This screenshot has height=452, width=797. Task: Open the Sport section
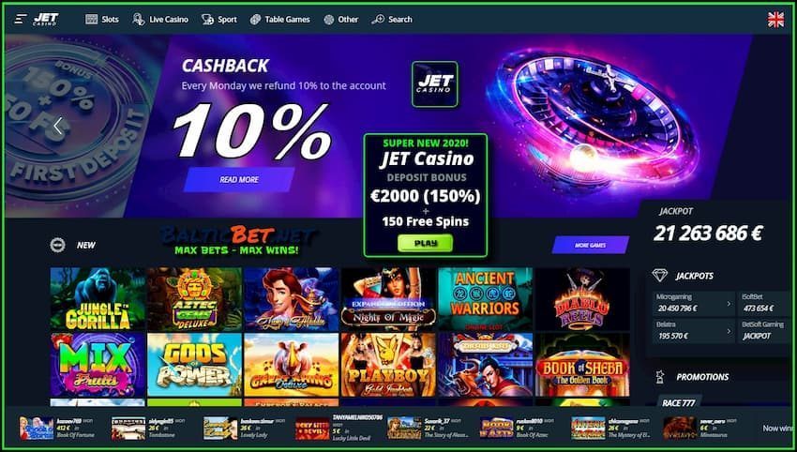[219, 20]
